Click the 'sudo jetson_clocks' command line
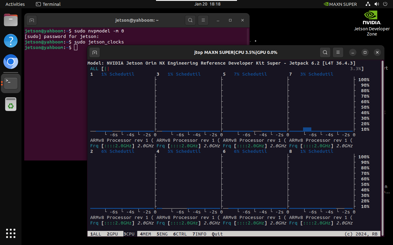The image size is (393, 245). (x=74, y=42)
